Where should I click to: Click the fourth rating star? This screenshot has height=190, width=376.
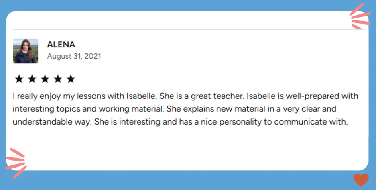[x=58, y=79]
